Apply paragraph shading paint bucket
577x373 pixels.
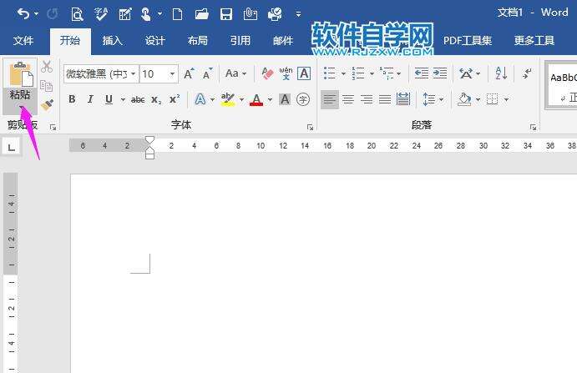(464, 99)
